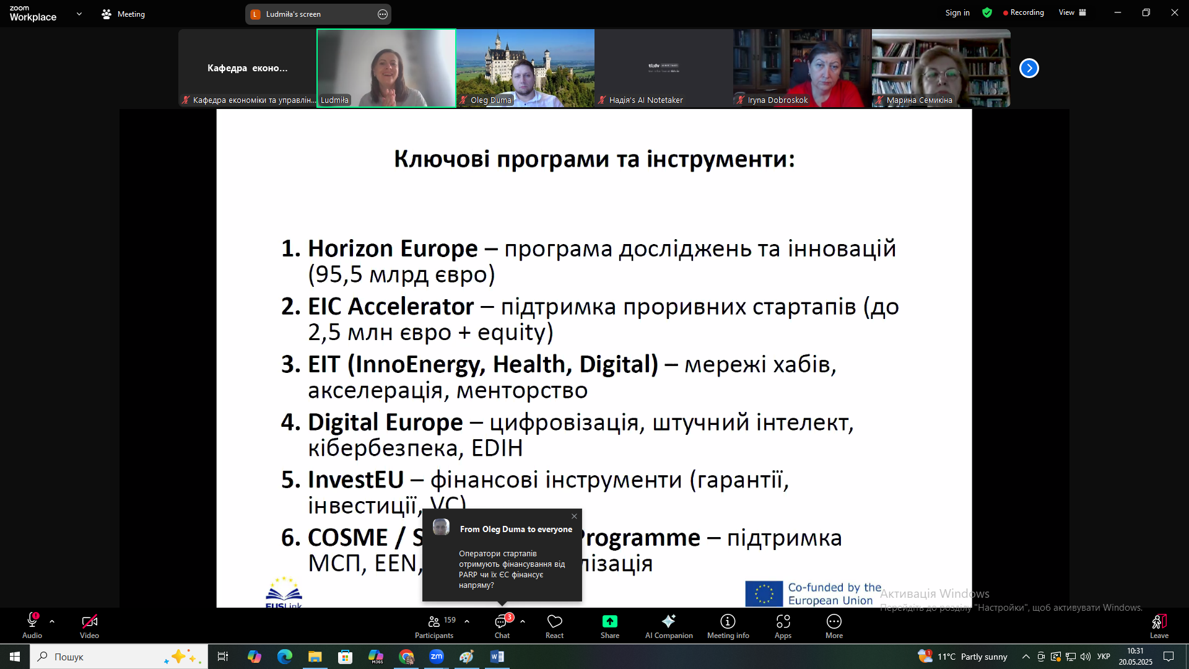
Task: Open the Zoom Workplace dropdown chevron
Action: tap(79, 14)
